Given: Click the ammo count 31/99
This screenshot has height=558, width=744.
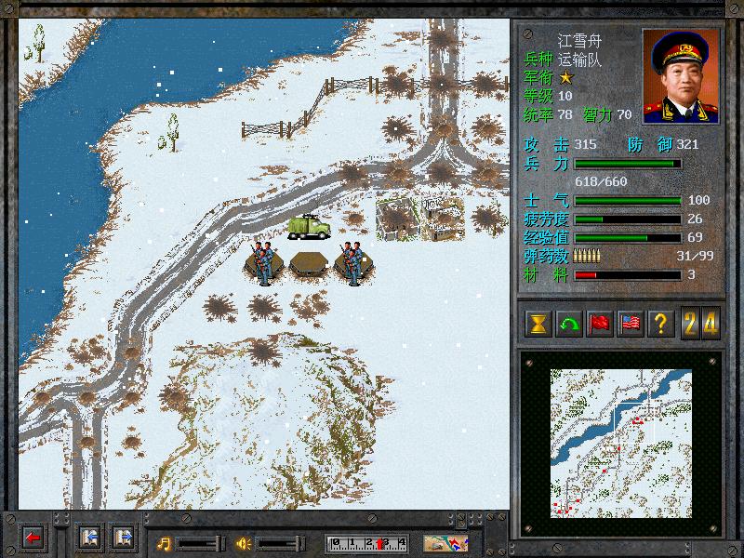Looking at the screenshot, I should (x=695, y=257).
